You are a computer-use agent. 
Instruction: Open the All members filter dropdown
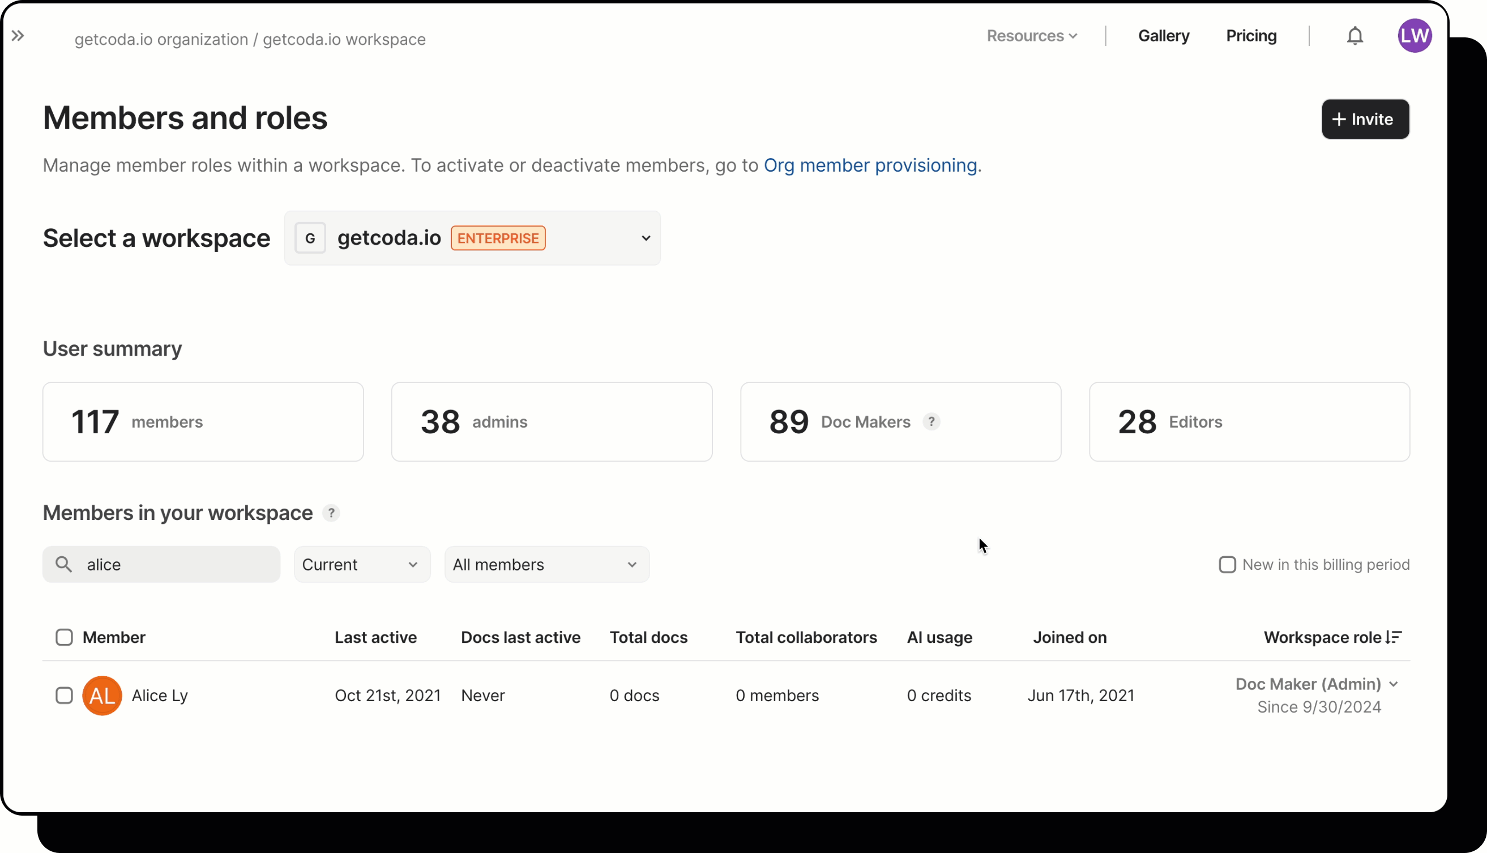coord(546,565)
